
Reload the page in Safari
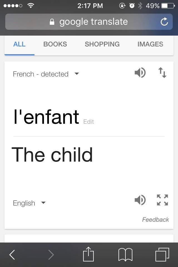click(164, 22)
